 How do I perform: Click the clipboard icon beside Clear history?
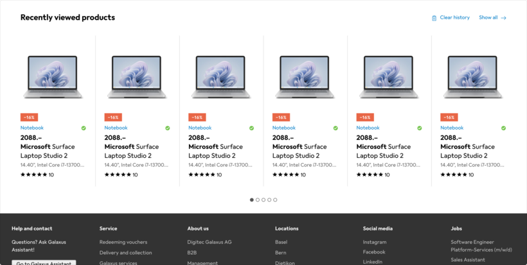tap(434, 18)
